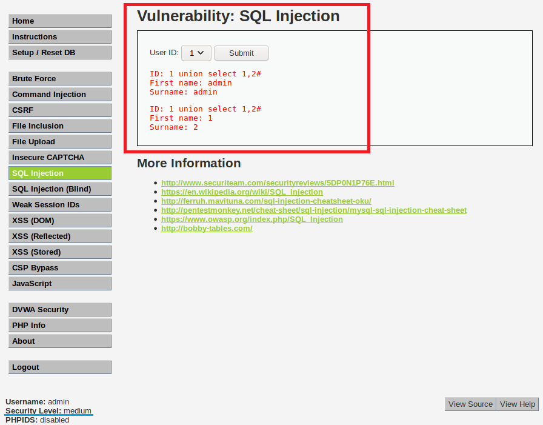Open the XSS (Stored) section
The image size is (543, 425).
click(60, 252)
